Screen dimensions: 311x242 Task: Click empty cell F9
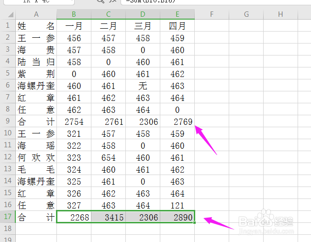click(x=212, y=121)
